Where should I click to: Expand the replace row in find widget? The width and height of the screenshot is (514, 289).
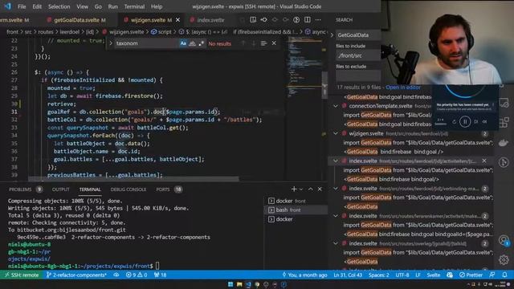(x=111, y=43)
